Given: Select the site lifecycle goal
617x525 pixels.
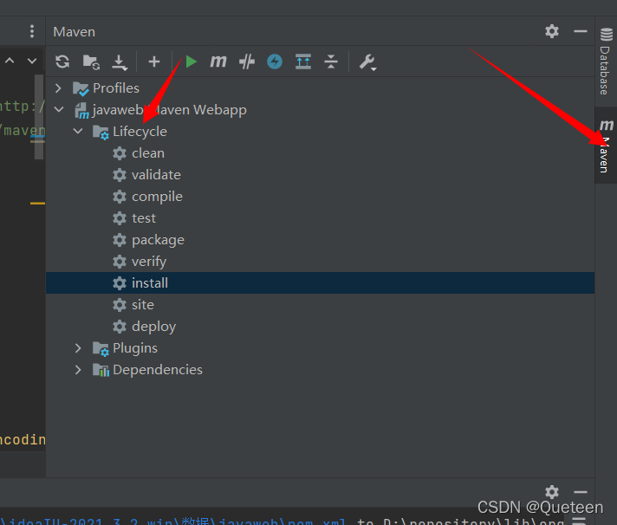Looking at the screenshot, I should click(133, 305).
